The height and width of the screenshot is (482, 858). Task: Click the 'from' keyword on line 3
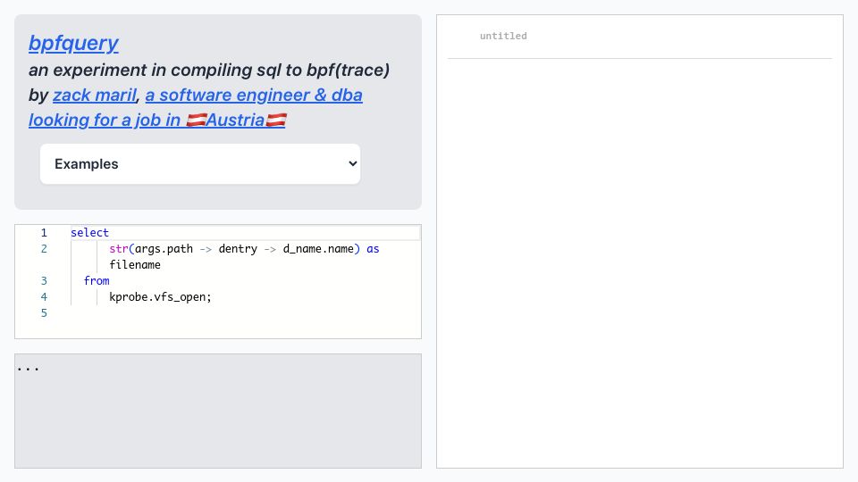(97, 281)
